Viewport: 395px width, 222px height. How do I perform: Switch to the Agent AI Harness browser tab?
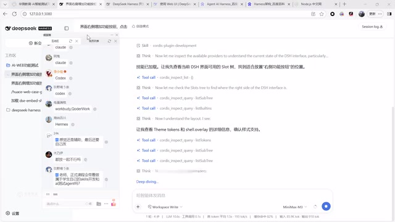[222, 4]
